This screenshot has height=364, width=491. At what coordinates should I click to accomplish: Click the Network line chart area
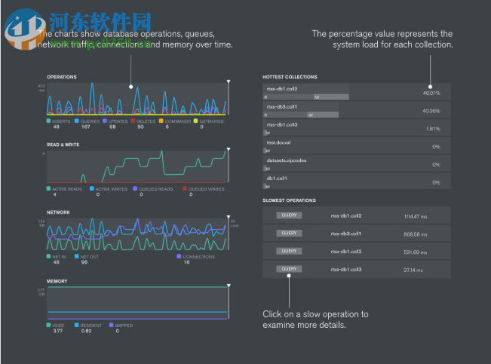point(137,234)
